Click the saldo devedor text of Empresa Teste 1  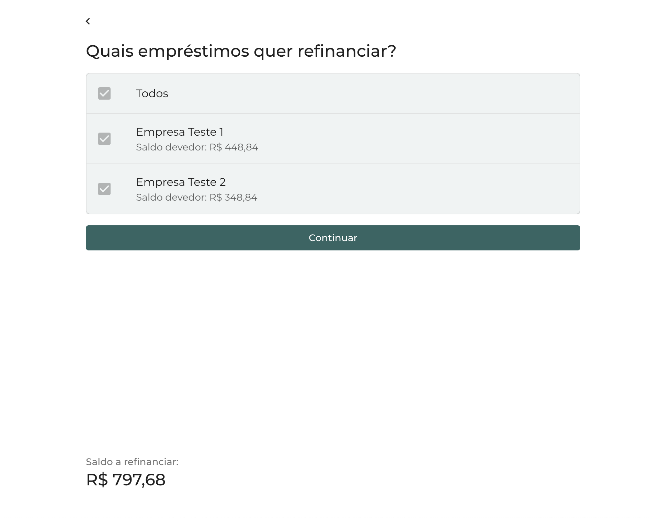tap(197, 147)
